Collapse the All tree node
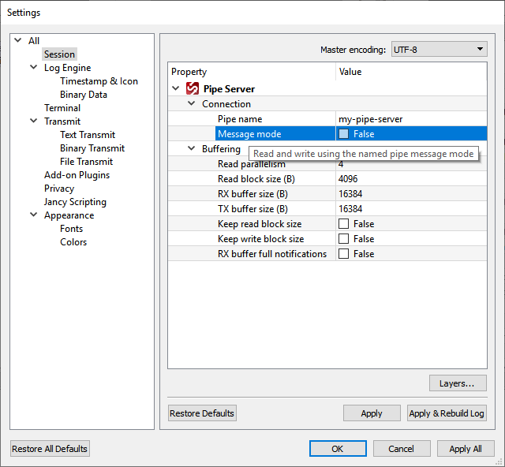The height and width of the screenshot is (467, 505). pyautogui.click(x=18, y=40)
